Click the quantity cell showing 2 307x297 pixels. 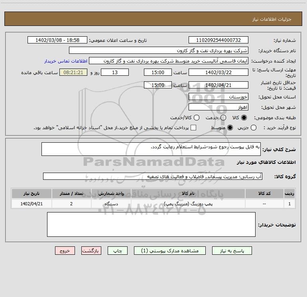[x=71, y=204]
